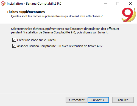The image size is (137, 106).
Task: Click the Banana 9 title bar icon
Action: pyautogui.click(x=3, y=4)
